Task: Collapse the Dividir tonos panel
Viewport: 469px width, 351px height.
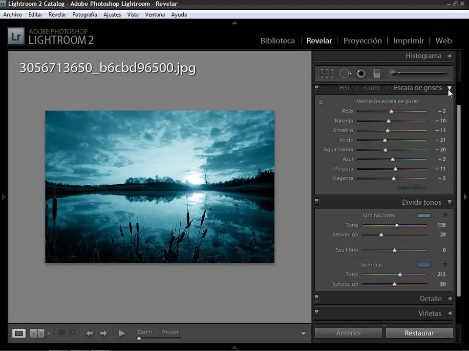Action: [x=449, y=202]
